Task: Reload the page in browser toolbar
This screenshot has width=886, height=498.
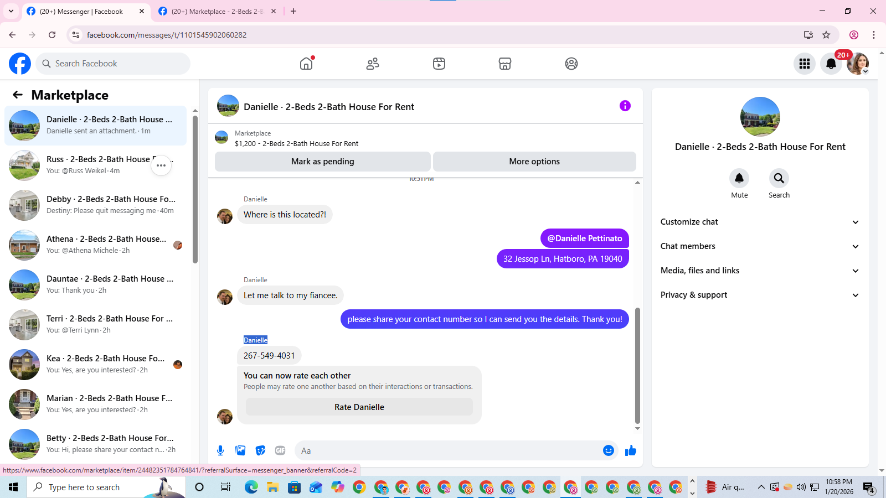Action: pos(52,35)
